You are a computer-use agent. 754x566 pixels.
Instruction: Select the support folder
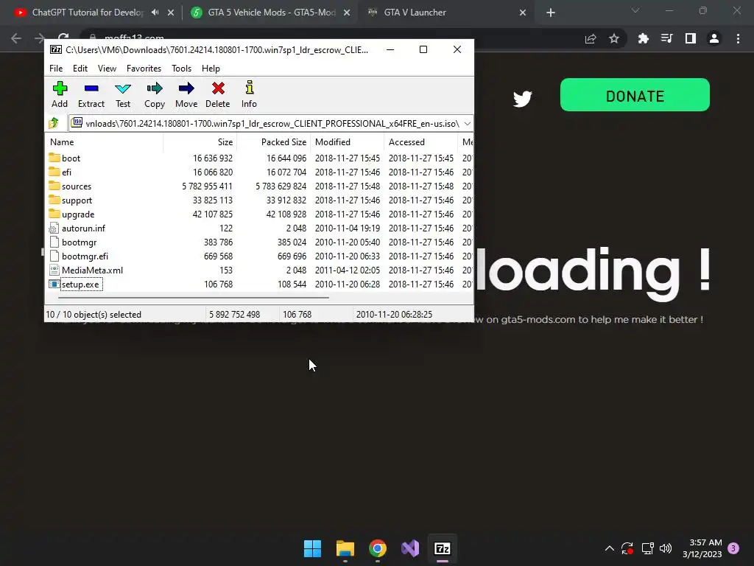pos(77,200)
